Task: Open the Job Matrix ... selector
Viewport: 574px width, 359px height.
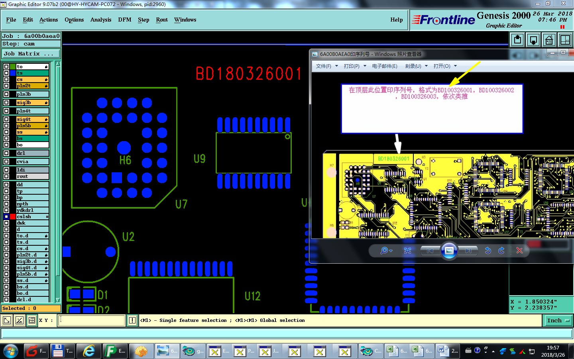Action: click(31, 53)
